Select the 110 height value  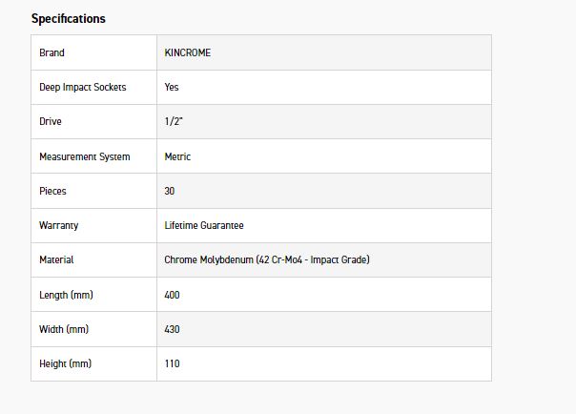[x=172, y=363]
